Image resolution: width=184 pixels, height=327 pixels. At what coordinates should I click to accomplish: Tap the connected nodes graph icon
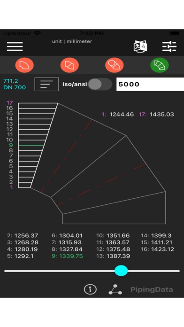(x=115, y=289)
